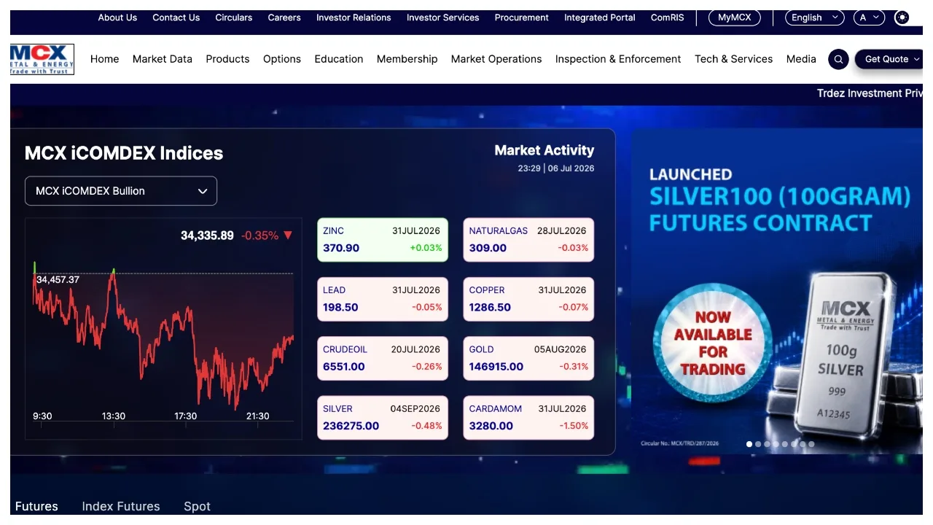The height and width of the screenshot is (525, 933).
Task: Open the Contact Us link
Action: [x=176, y=17]
